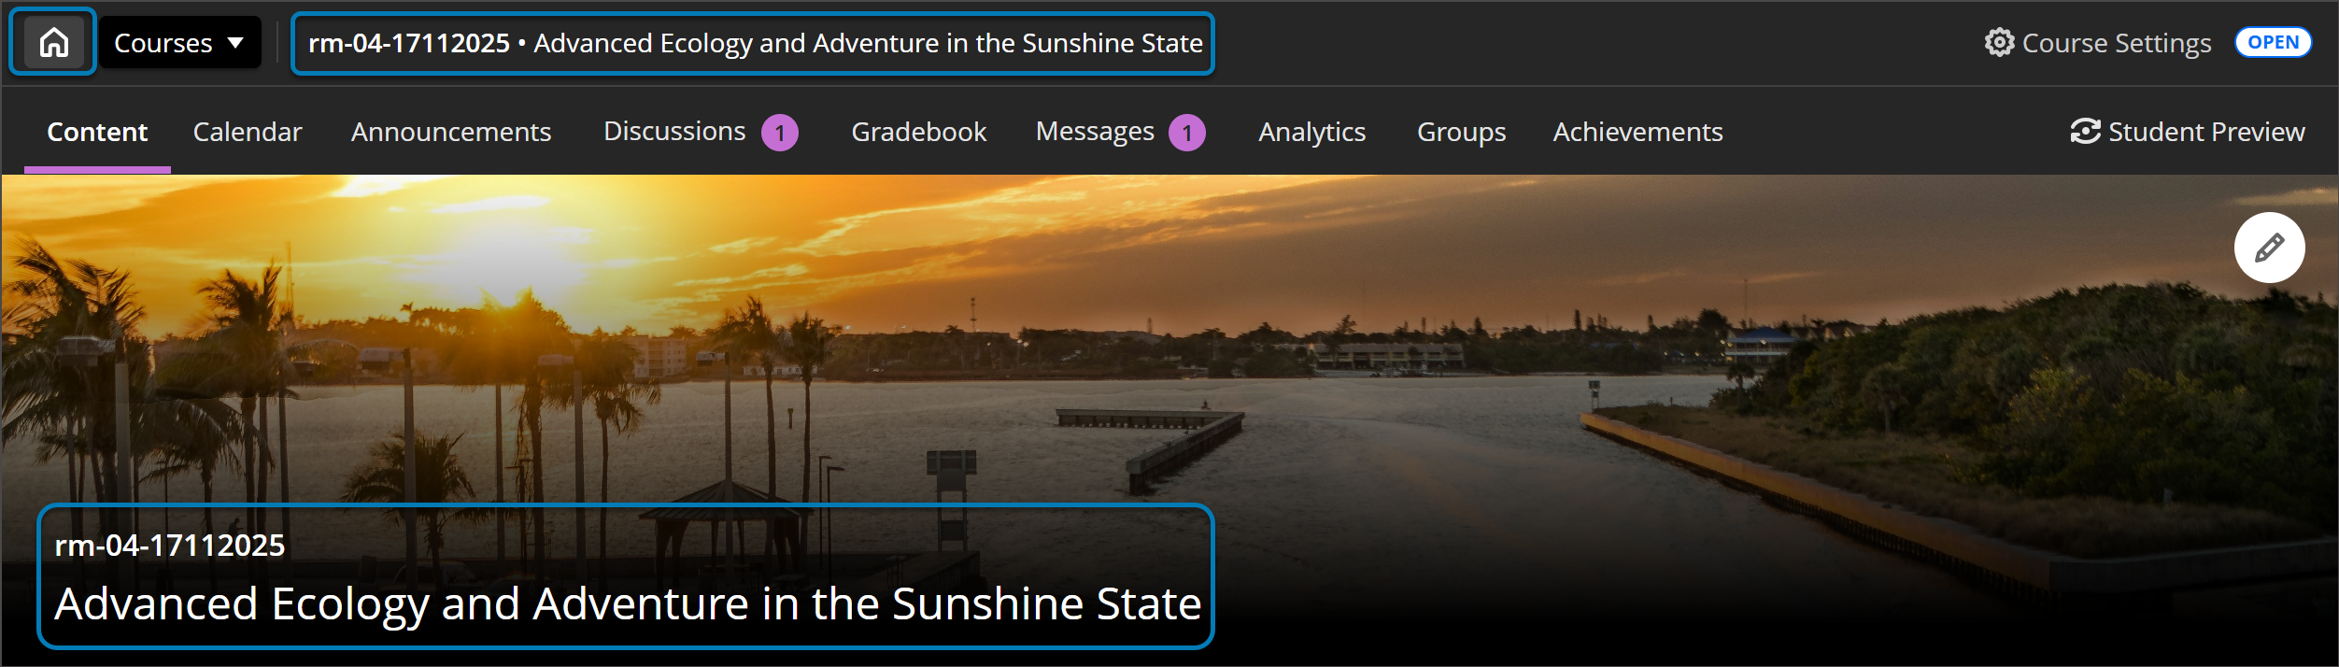Viewport: 2339px width, 667px height.
Task: Select the Courses dropdown caret icon
Action: [236, 41]
